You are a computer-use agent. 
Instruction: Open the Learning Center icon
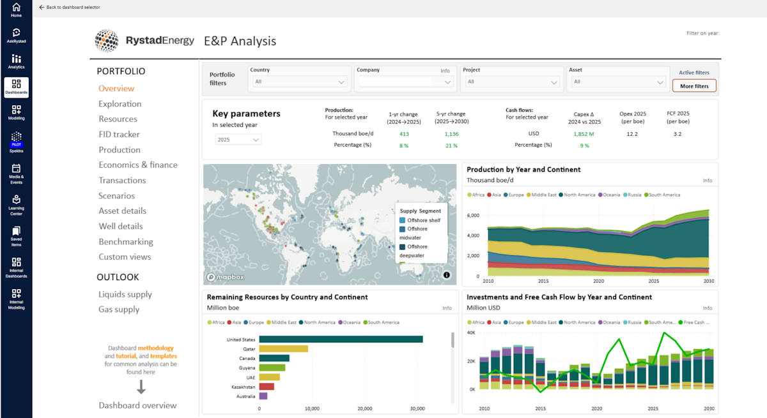point(16,205)
